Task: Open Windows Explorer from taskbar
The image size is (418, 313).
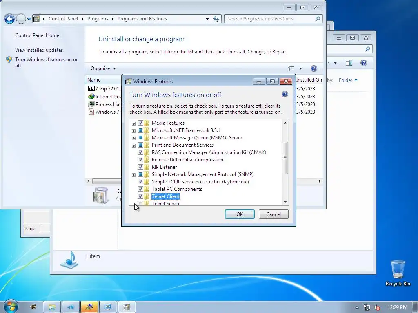Action: tap(52, 307)
